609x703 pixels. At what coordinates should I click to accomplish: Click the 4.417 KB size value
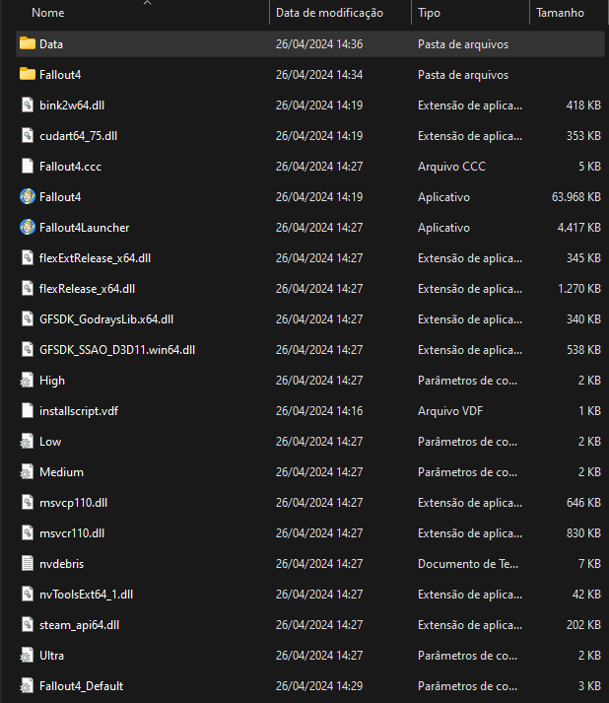[x=579, y=228]
